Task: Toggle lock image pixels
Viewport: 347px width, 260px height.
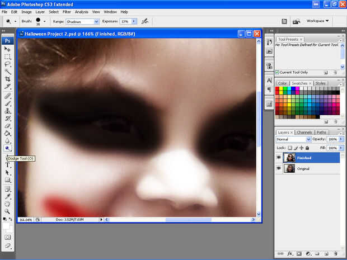Action: tap(296, 148)
